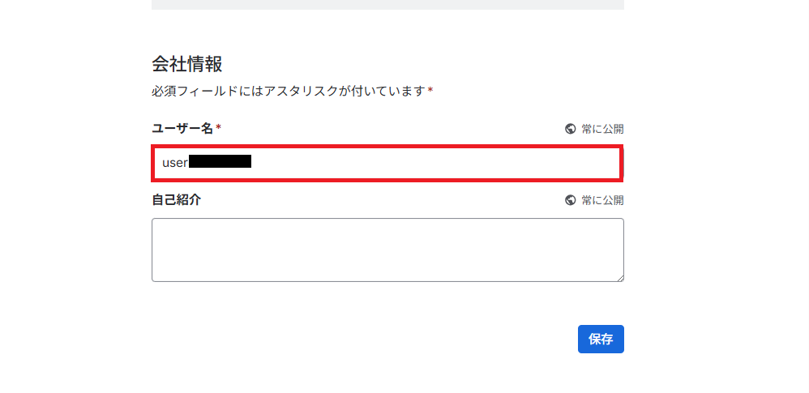This screenshot has height=393, width=809.
Task: Click the red asterisk beside ユーザー名
Action: (x=219, y=128)
